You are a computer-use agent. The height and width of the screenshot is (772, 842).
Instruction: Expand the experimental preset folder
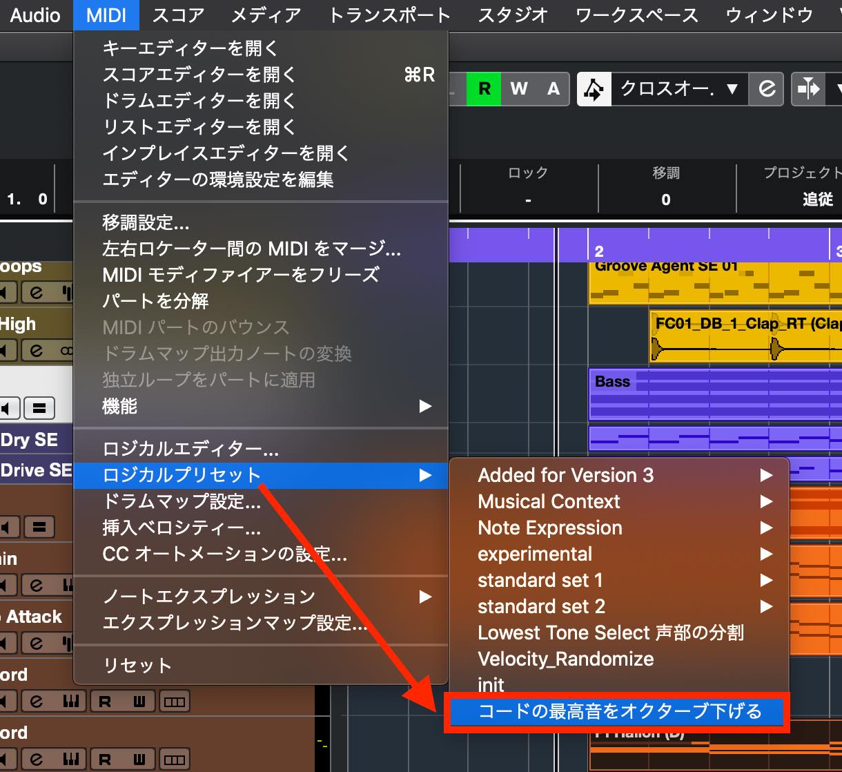618,554
